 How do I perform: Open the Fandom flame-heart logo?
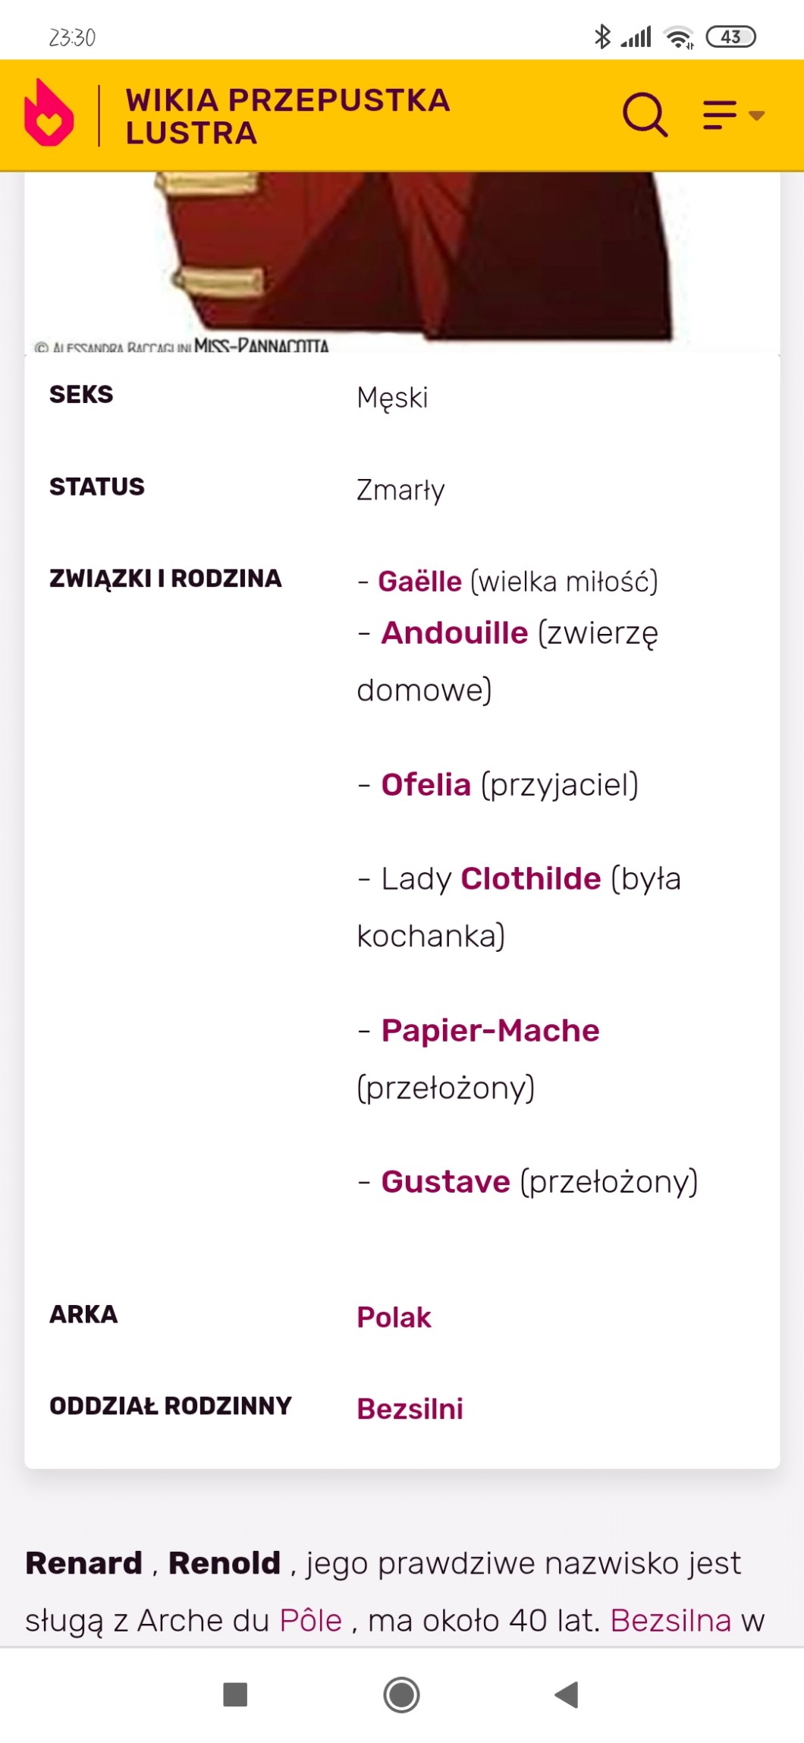(x=49, y=114)
